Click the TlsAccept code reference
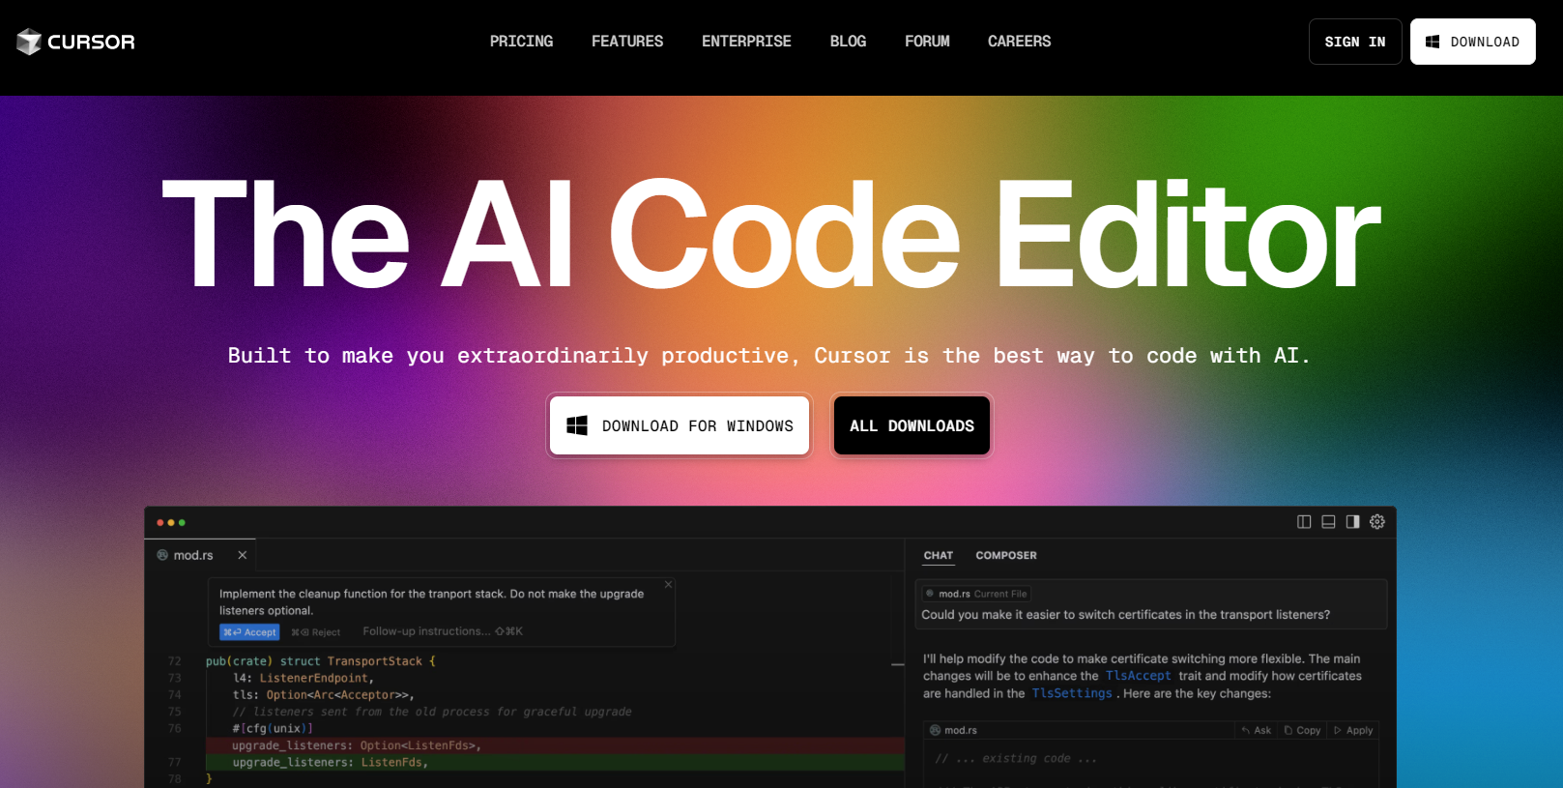Image resolution: width=1563 pixels, height=788 pixels. (x=1138, y=676)
